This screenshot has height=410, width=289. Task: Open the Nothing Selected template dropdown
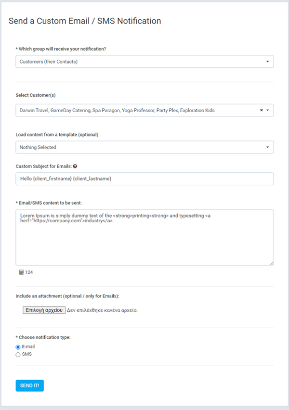pos(144,147)
